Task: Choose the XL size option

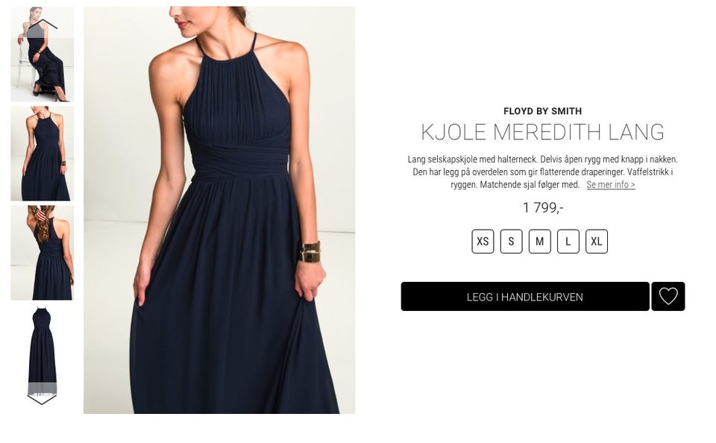Action: tap(597, 241)
